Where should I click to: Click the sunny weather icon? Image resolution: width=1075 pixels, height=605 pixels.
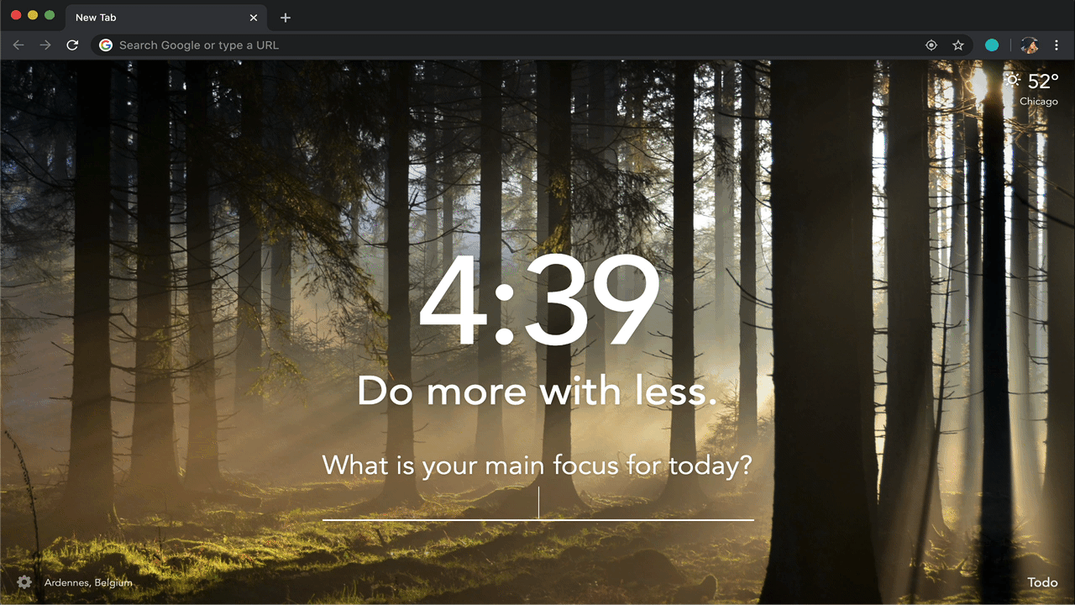pyautogui.click(x=1013, y=81)
